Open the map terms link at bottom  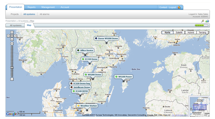(x=180, y=115)
